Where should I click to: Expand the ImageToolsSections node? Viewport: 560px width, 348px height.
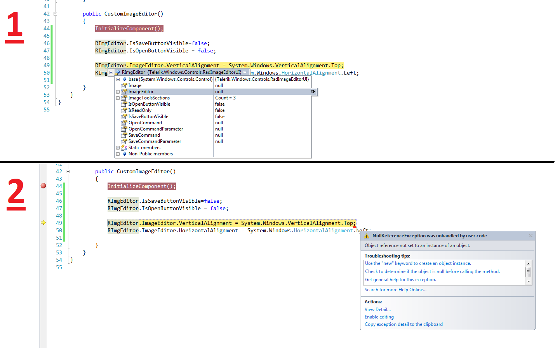(118, 98)
